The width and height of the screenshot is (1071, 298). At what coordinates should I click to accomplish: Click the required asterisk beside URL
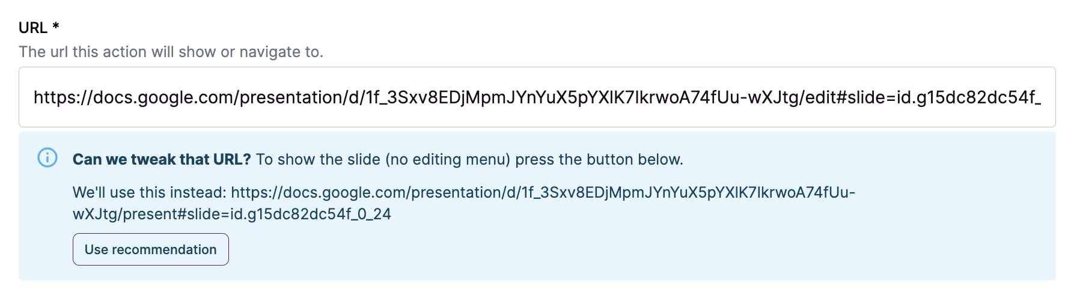click(56, 26)
